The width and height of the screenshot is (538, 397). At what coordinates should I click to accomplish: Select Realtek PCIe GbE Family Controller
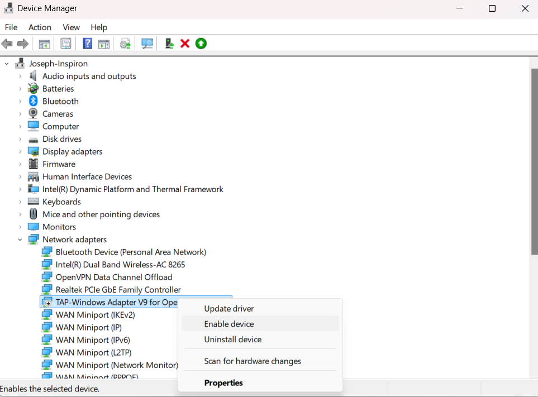[118, 290]
